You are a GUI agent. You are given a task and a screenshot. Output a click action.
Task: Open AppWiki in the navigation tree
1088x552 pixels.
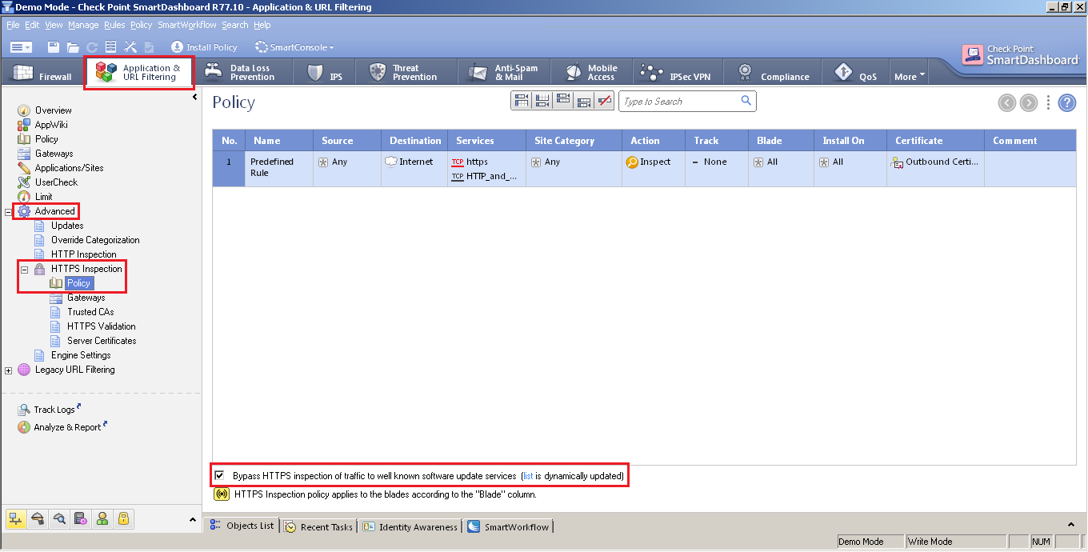coord(51,125)
